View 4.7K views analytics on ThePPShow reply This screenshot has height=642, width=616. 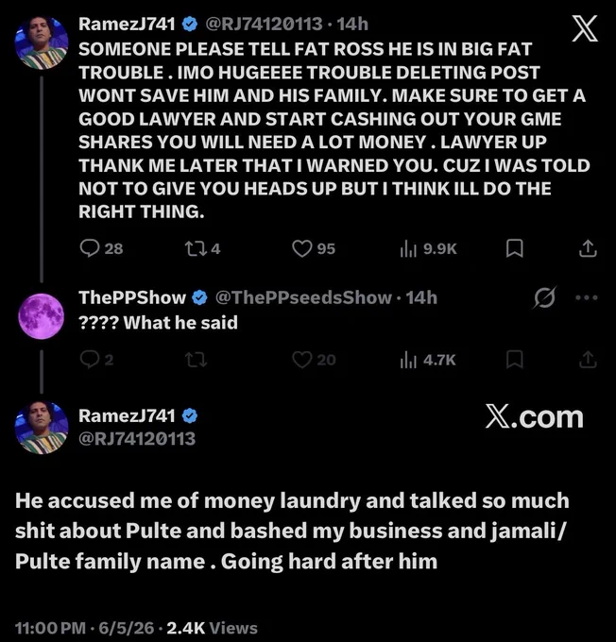click(427, 360)
